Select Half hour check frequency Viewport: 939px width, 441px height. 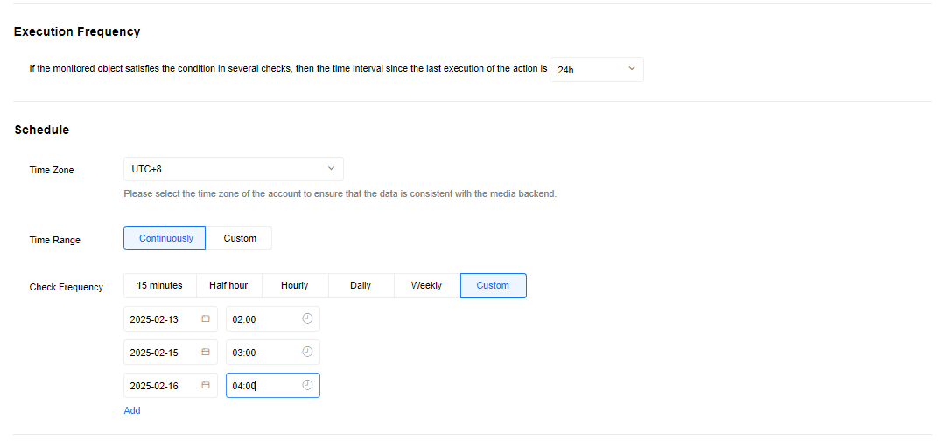pos(228,285)
